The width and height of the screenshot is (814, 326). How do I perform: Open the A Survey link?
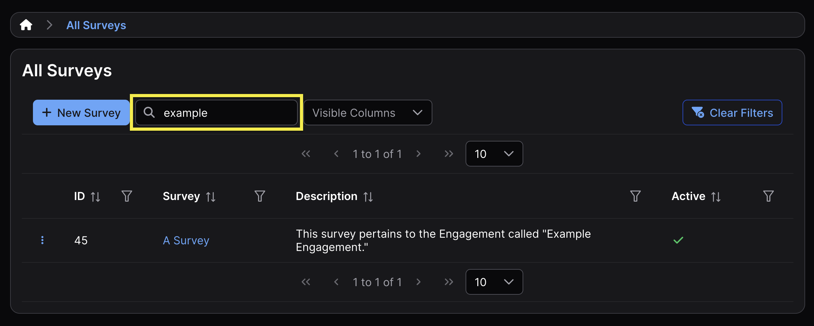pos(186,241)
